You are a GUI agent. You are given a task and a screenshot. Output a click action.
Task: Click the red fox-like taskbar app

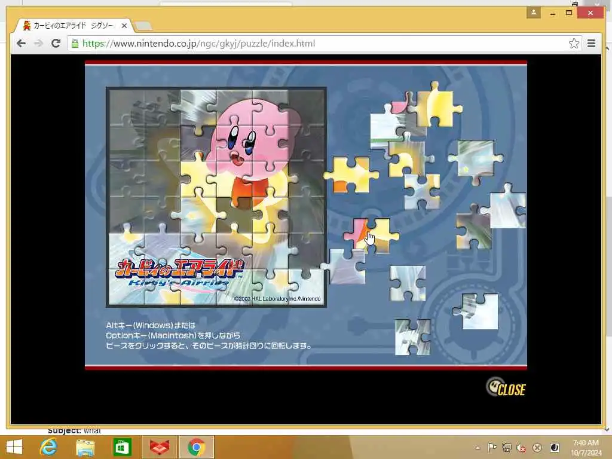(x=160, y=447)
